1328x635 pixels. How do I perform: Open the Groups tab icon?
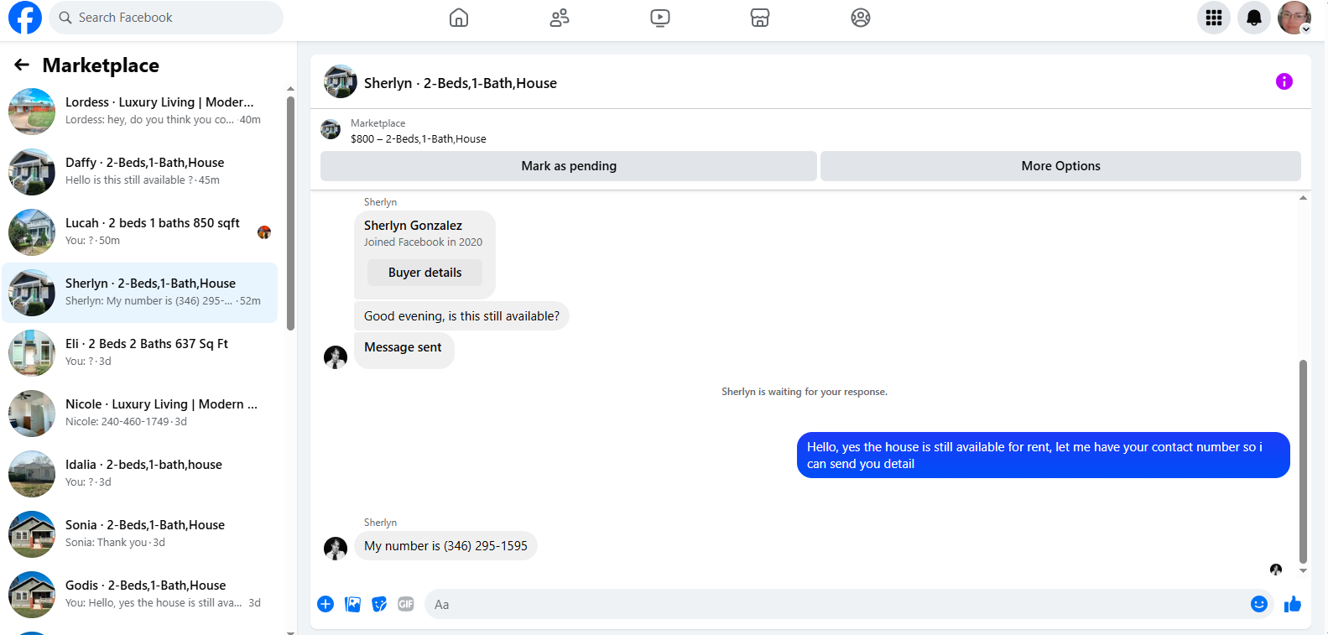(861, 18)
